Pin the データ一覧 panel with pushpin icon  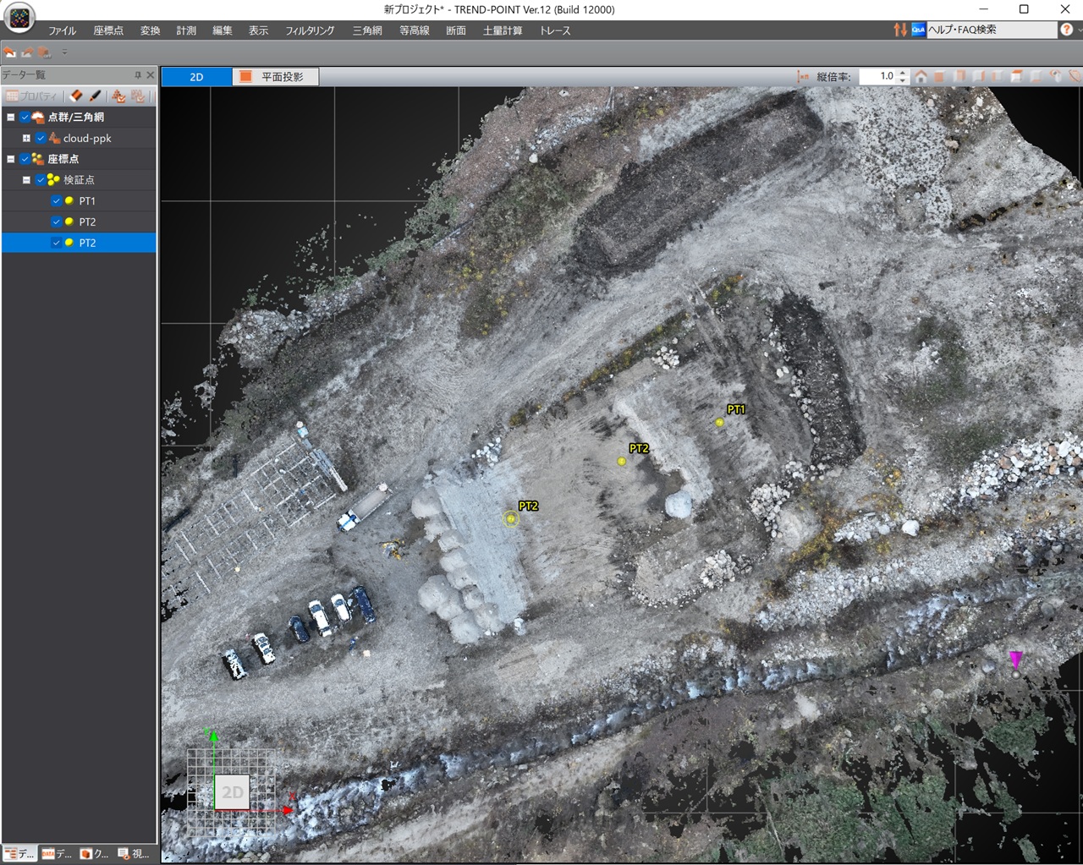click(138, 75)
